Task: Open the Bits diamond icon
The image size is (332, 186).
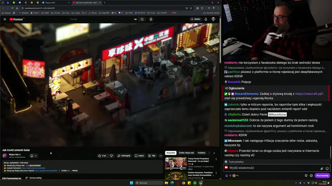Action: pyautogui.click(x=226, y=176)
